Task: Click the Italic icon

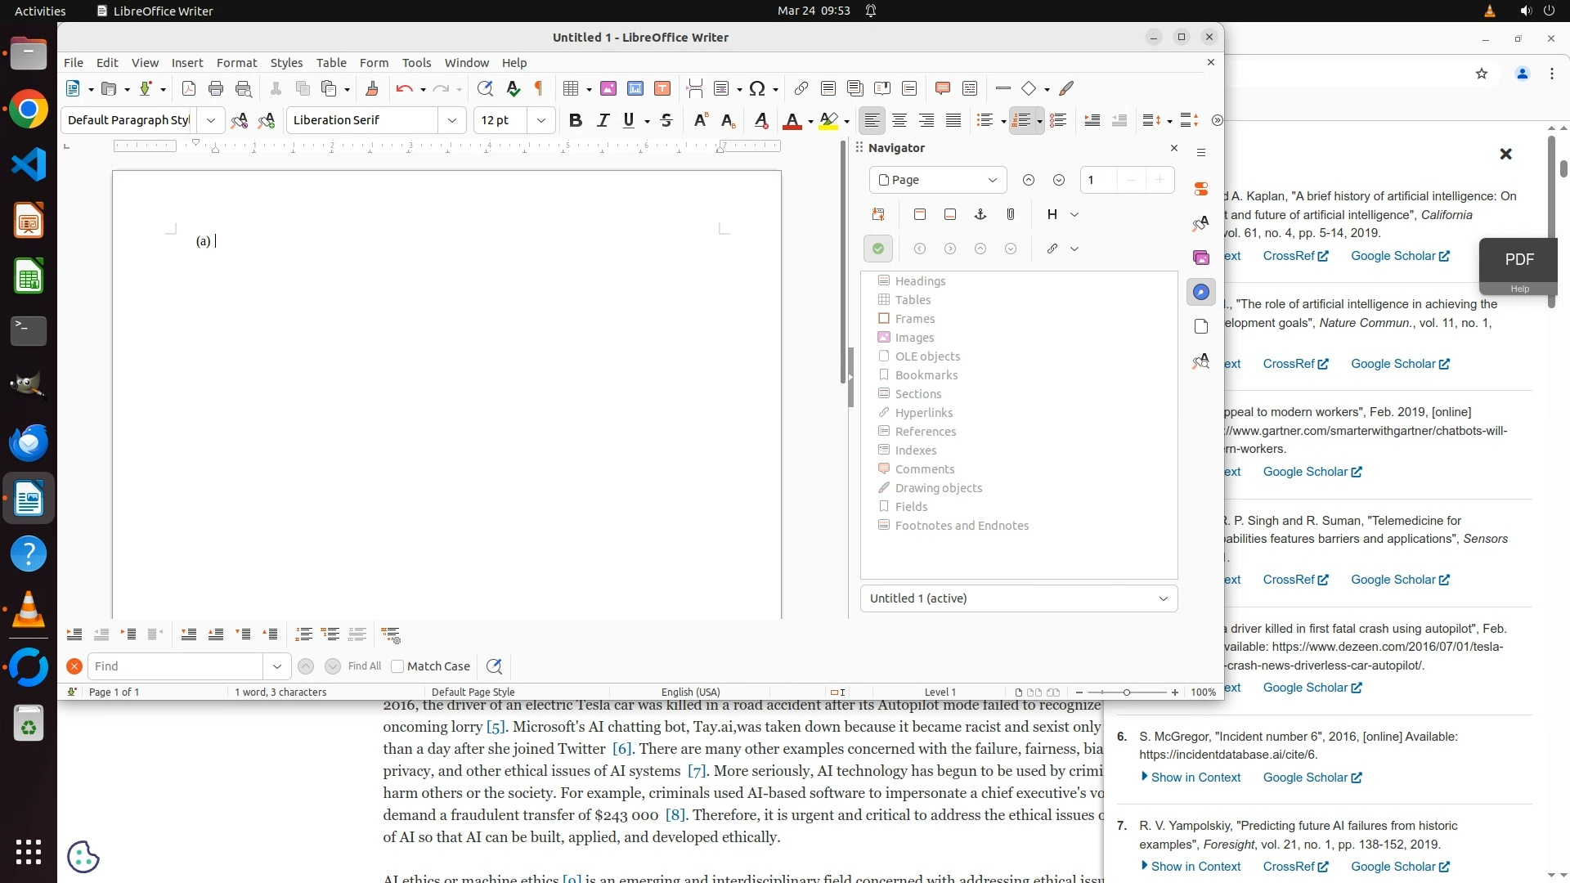Action: 603,120
